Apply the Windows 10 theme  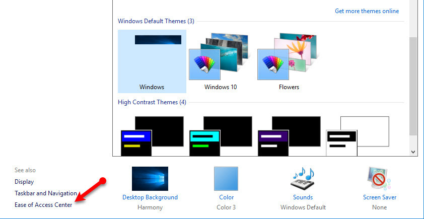pos(221,61)
